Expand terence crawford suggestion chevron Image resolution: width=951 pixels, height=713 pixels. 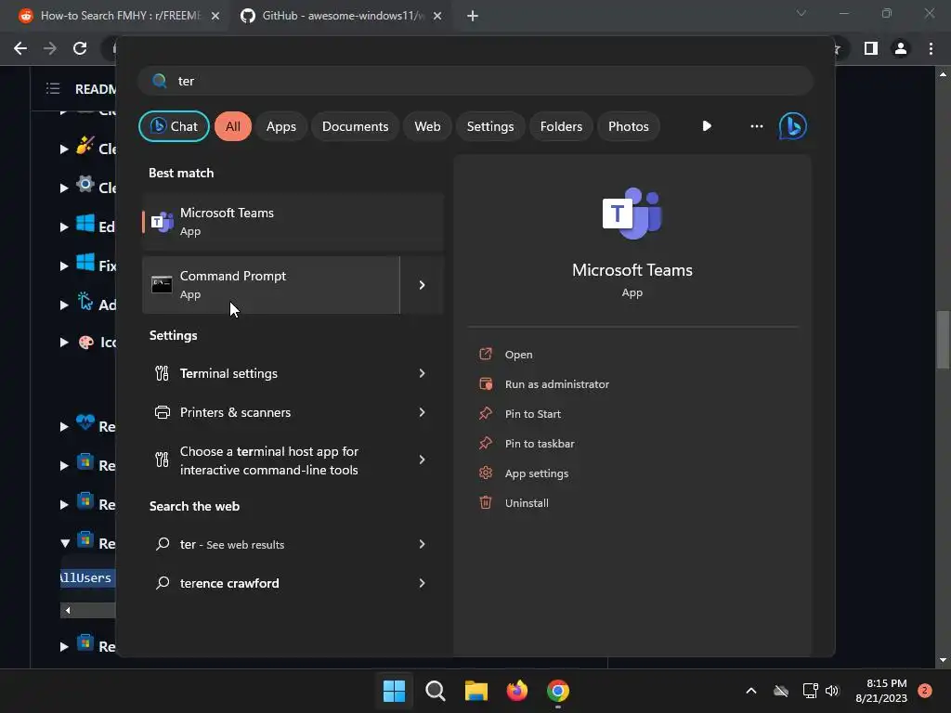(423, 583)
